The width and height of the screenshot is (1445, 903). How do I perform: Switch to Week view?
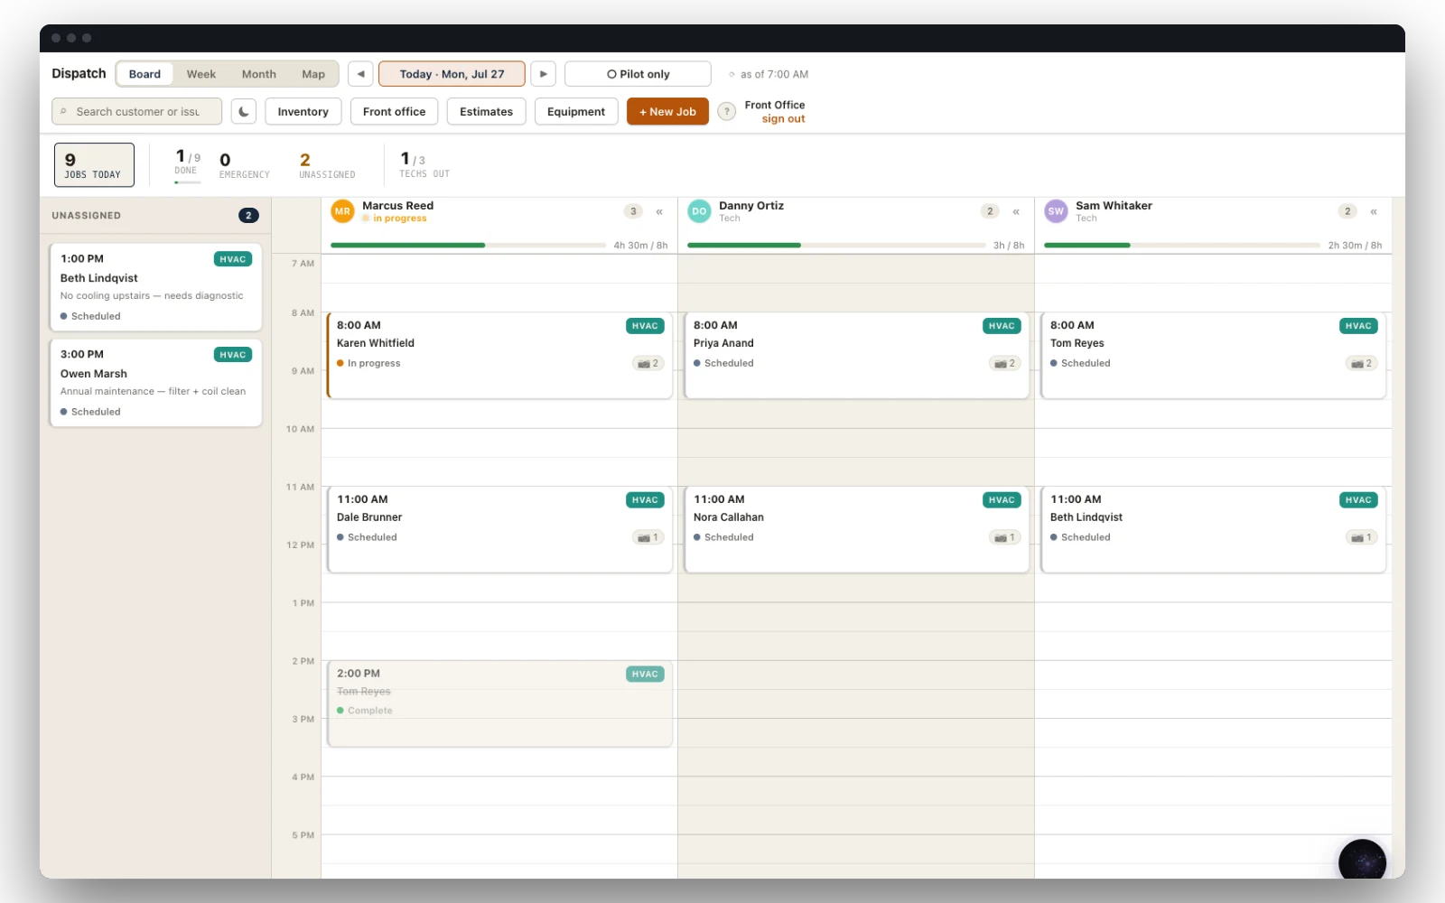(x=201, y=74)
